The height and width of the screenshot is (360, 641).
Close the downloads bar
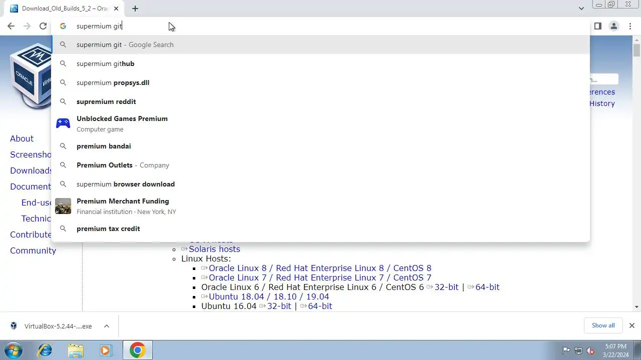tap(631, 325)
